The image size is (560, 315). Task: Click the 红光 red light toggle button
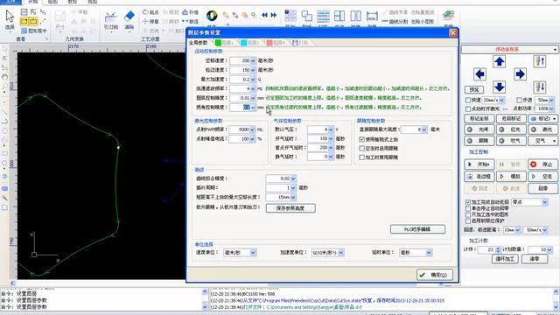pos(511,129)
